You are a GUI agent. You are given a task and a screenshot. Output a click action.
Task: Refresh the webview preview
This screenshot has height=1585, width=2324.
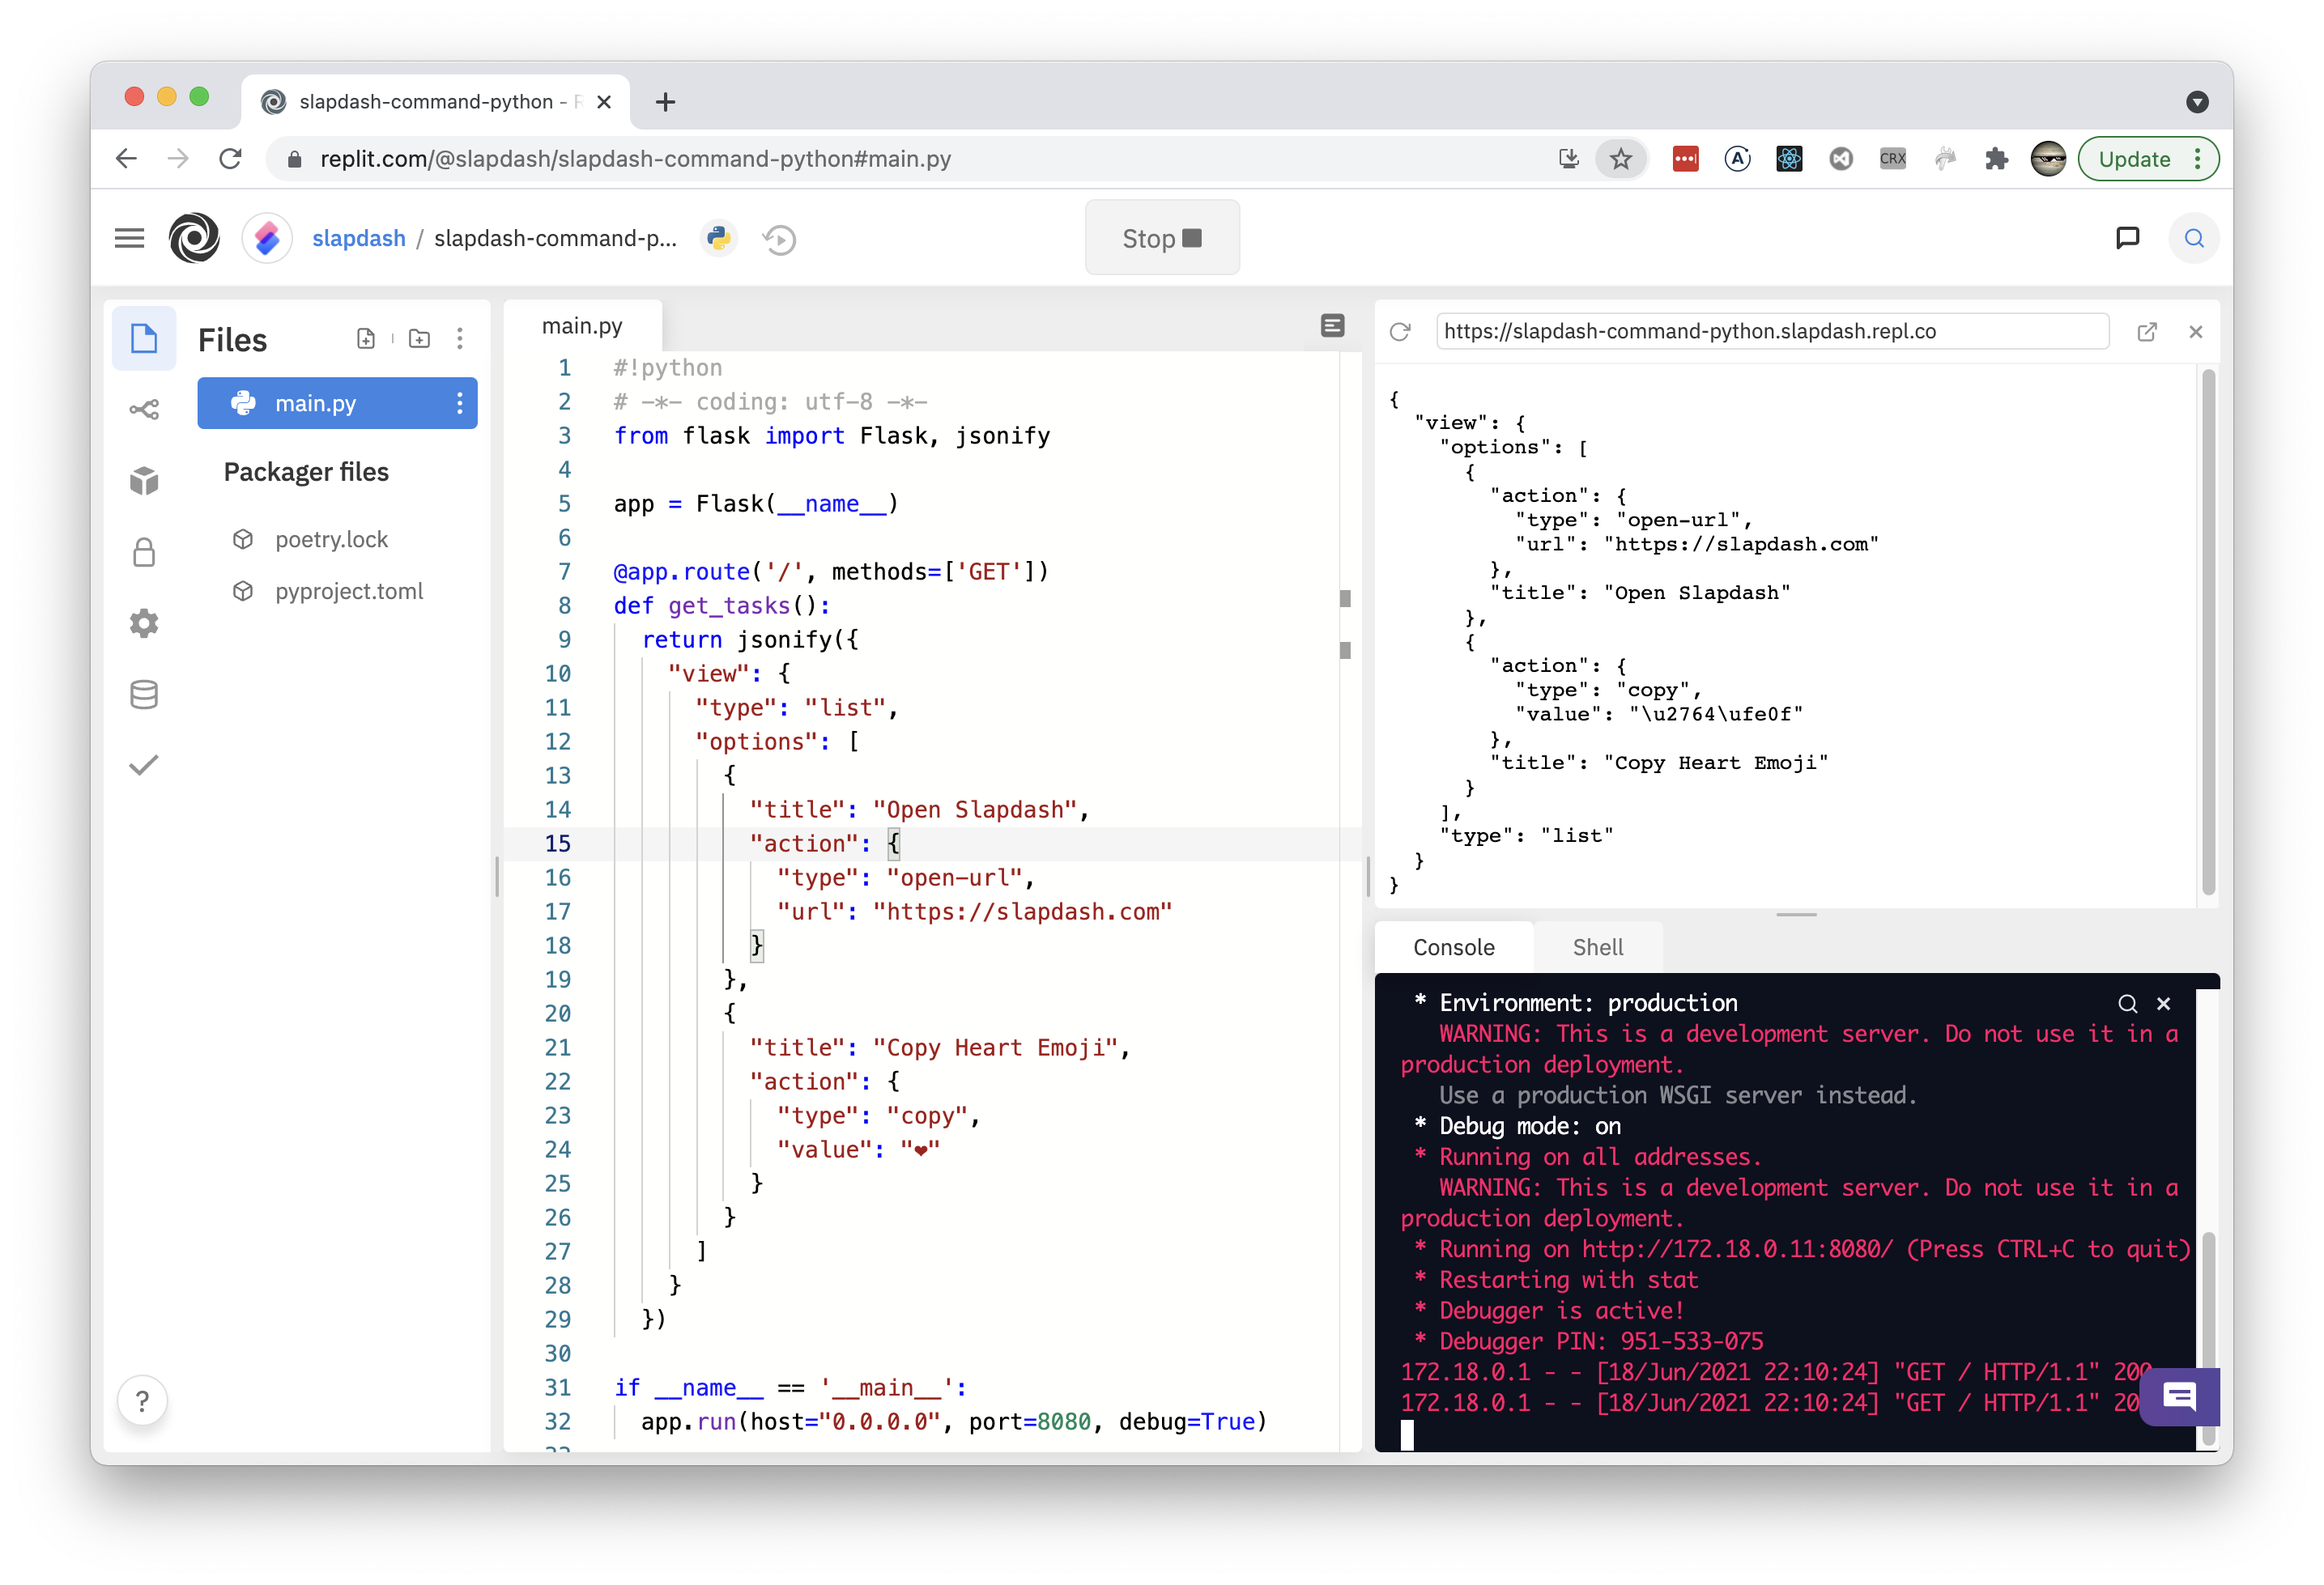(x=1400, y=332)
